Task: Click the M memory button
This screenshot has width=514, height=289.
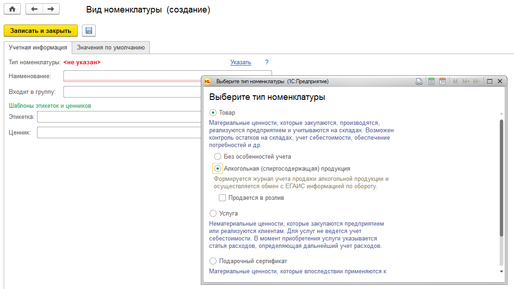Action: click(455, 81)
